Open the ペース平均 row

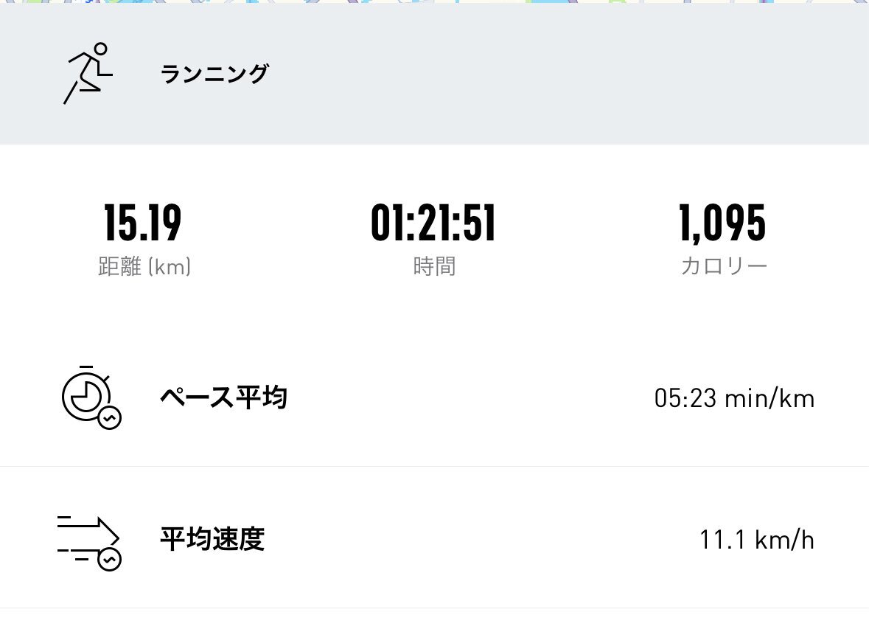(435, 397)
